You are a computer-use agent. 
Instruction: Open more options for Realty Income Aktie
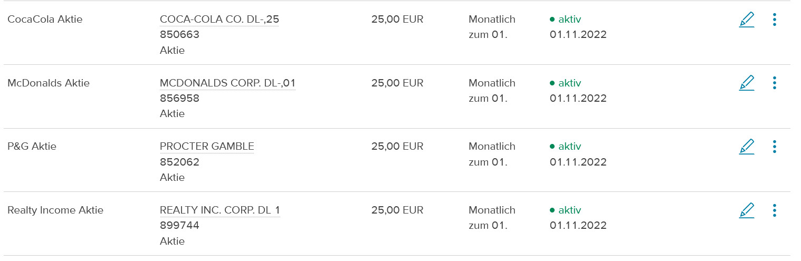tap(774, 210)
